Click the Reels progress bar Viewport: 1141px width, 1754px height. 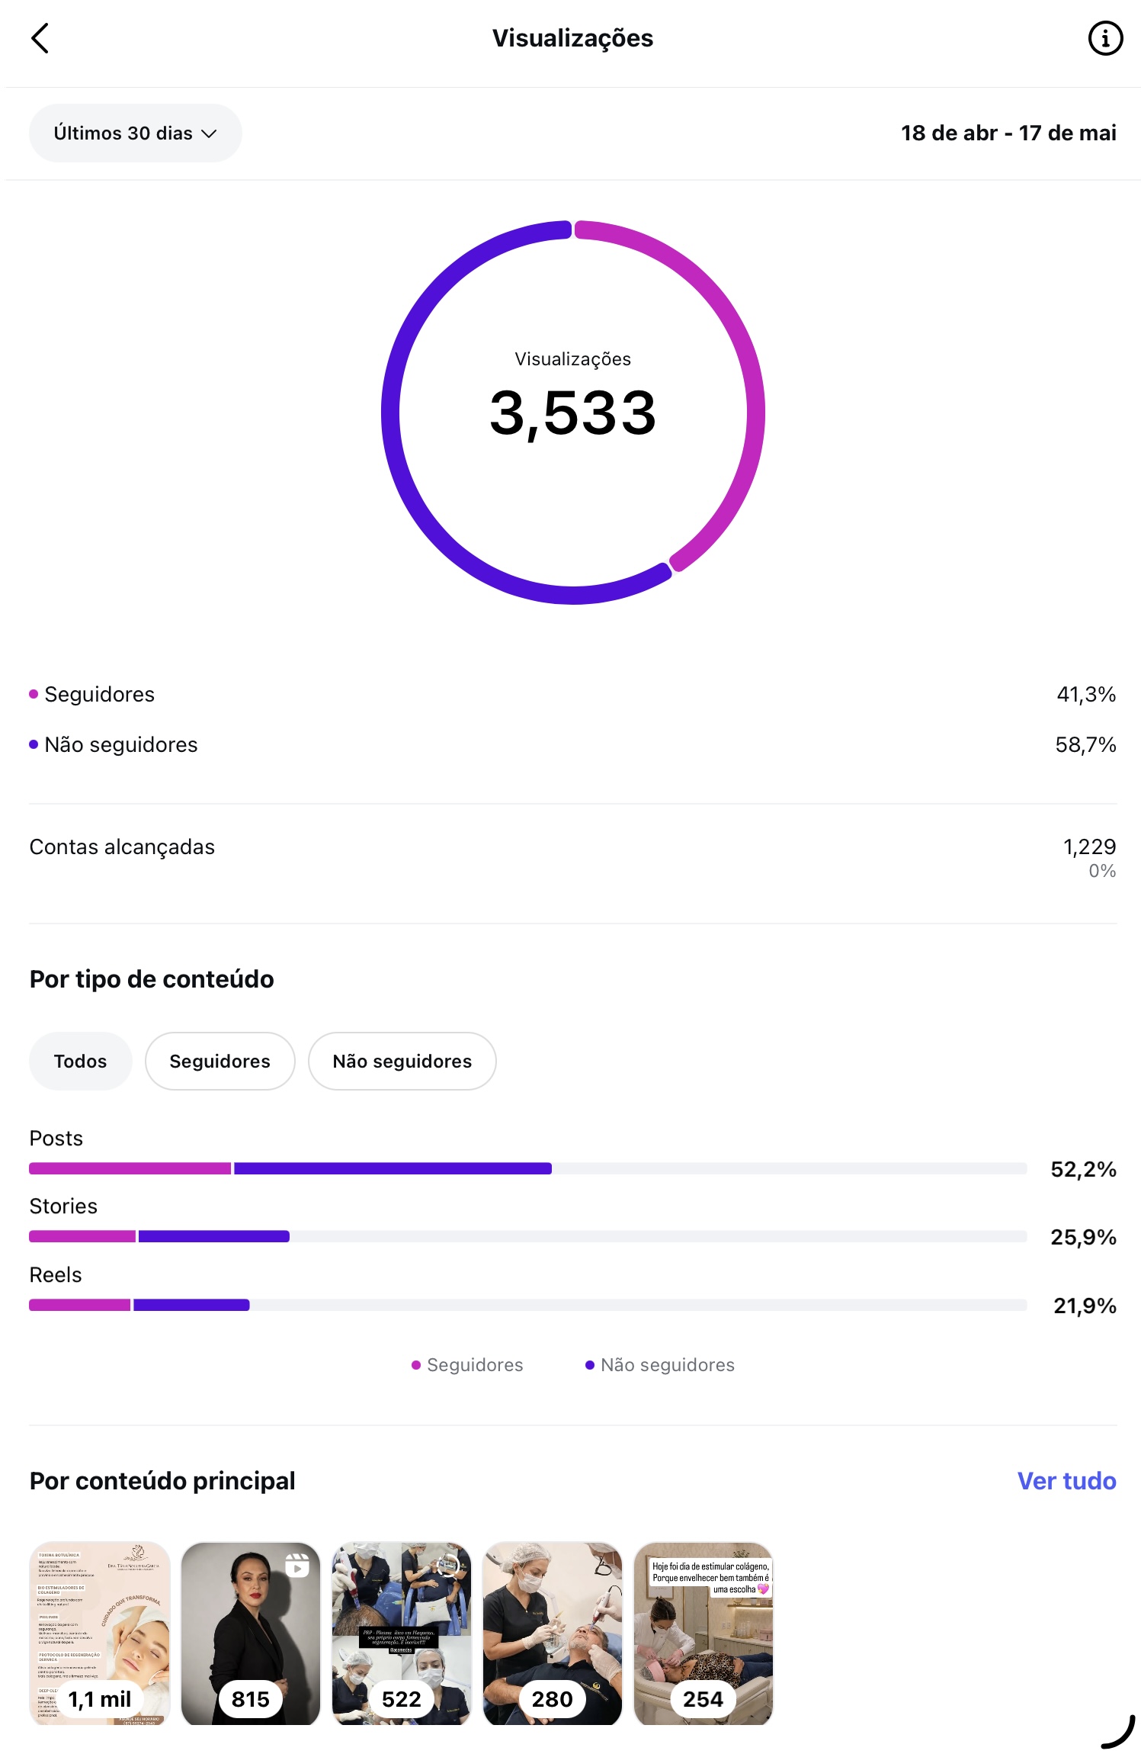(x=527, y=1305)
